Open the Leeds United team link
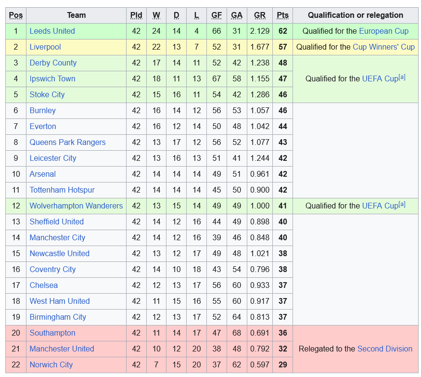This screenshot has width=421, height=377. click(x=52, y=31)
